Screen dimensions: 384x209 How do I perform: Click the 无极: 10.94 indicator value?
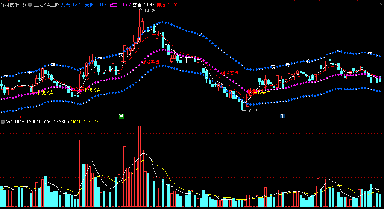(x=96, y=5)
